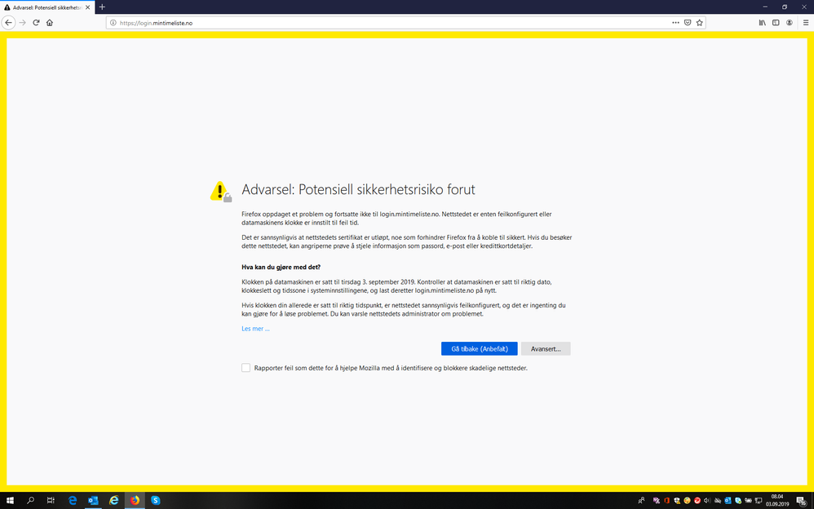Save page to Pocket
The height and width of the screenshot is (509, 814).
[688, 23]
